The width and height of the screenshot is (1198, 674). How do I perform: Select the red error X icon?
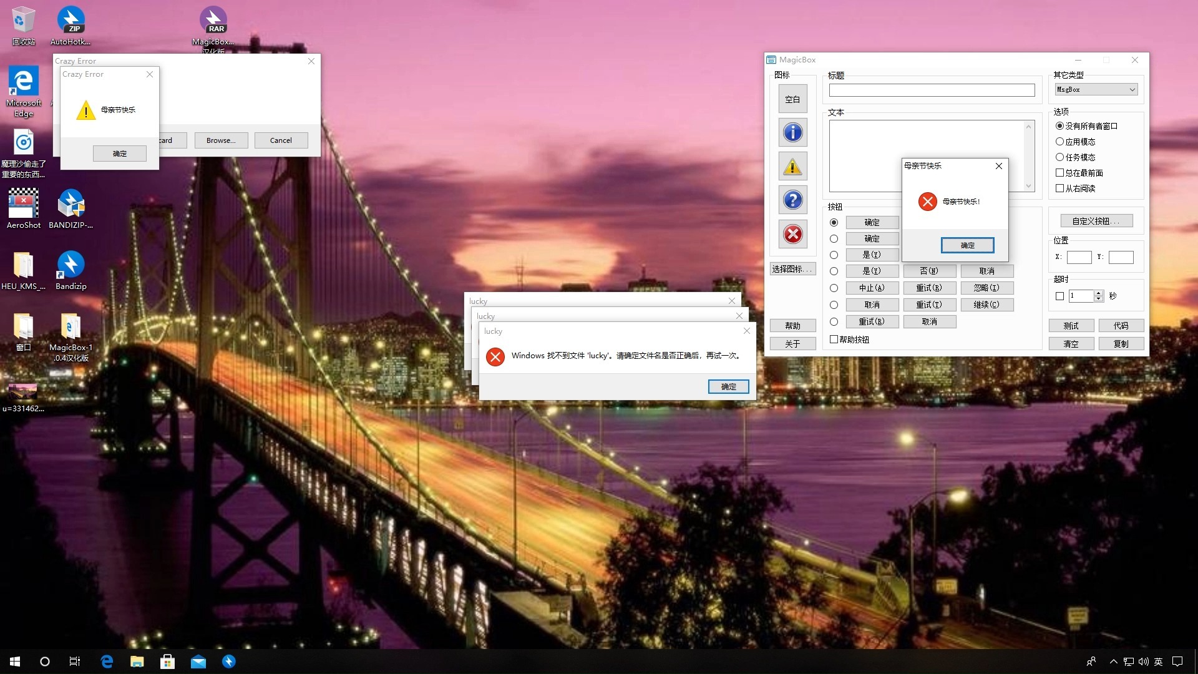[x=792, y=234]
